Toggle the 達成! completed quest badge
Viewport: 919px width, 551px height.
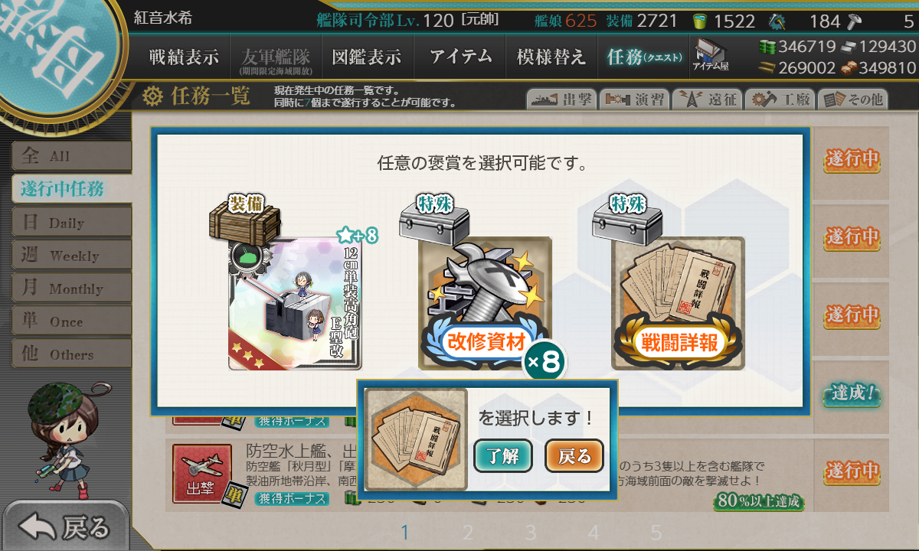852,395
